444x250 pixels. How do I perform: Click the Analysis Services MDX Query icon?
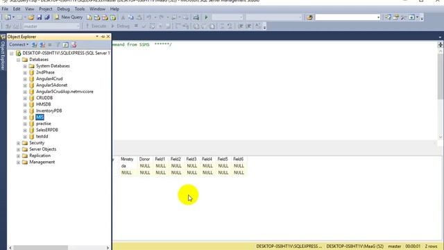coord(97,17)
